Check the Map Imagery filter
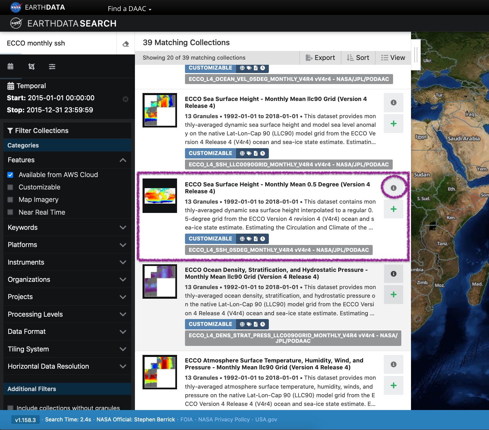Image resolution: width=489 pixels, height=430 pixels. click(10, 200)
